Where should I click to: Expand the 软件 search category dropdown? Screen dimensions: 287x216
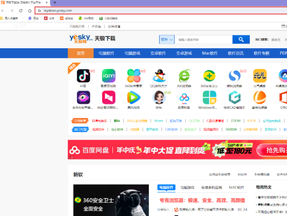click(167, 39)
